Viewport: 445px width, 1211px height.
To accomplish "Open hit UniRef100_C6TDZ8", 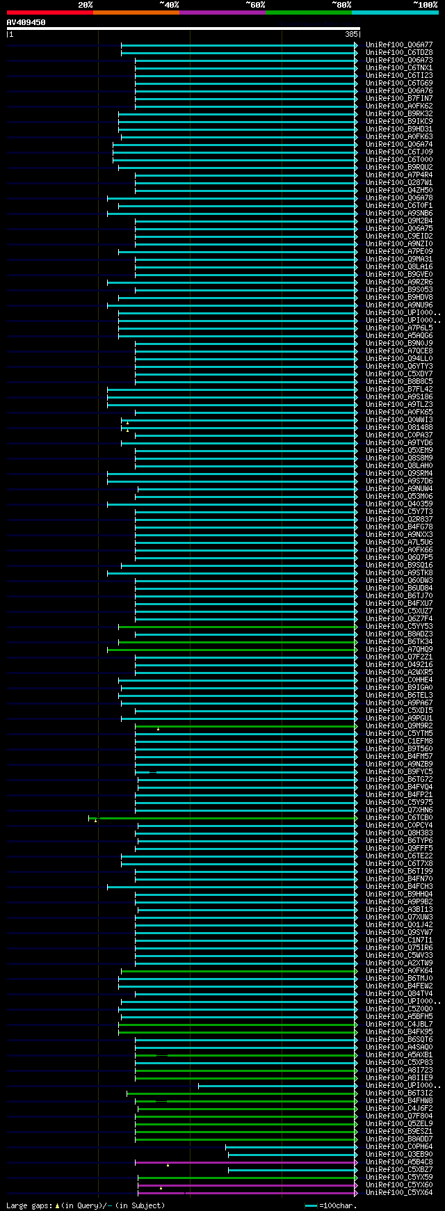I will point(399,52).
